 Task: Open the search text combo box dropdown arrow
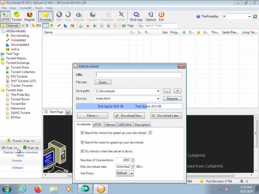pos(249,16)
